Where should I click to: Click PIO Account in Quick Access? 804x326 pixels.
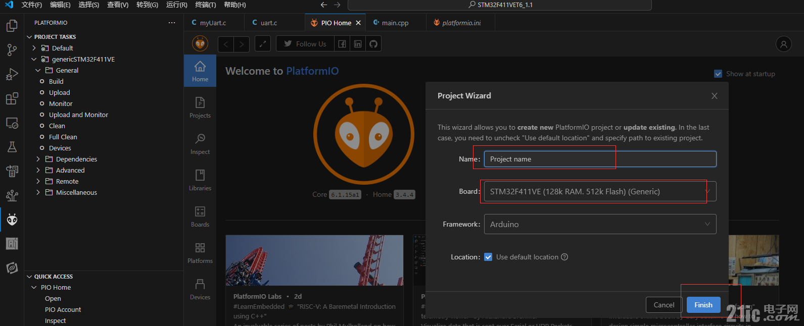tap(63, 309)
